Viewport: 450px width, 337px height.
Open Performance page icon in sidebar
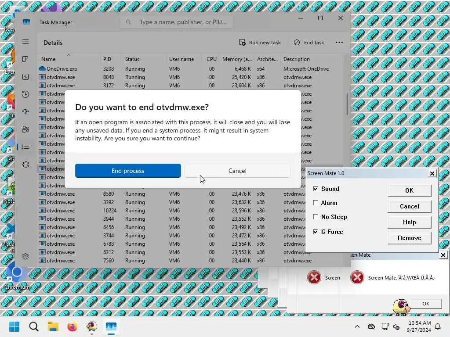(25, 77)
